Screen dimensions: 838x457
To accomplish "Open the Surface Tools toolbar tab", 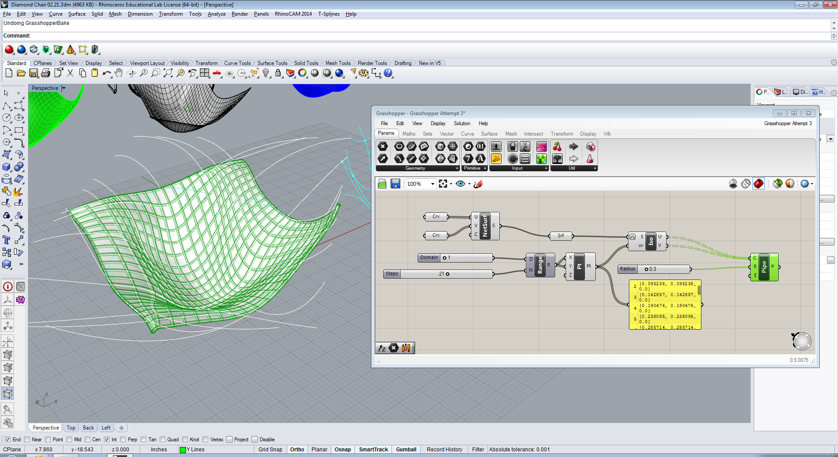I will click(272, 63).
